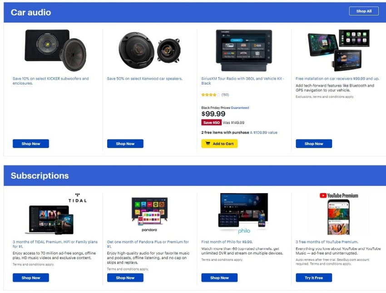386x293 pixels.
Task: Add SiriusXM Tour Radio to cart
Action: [219, 144]
